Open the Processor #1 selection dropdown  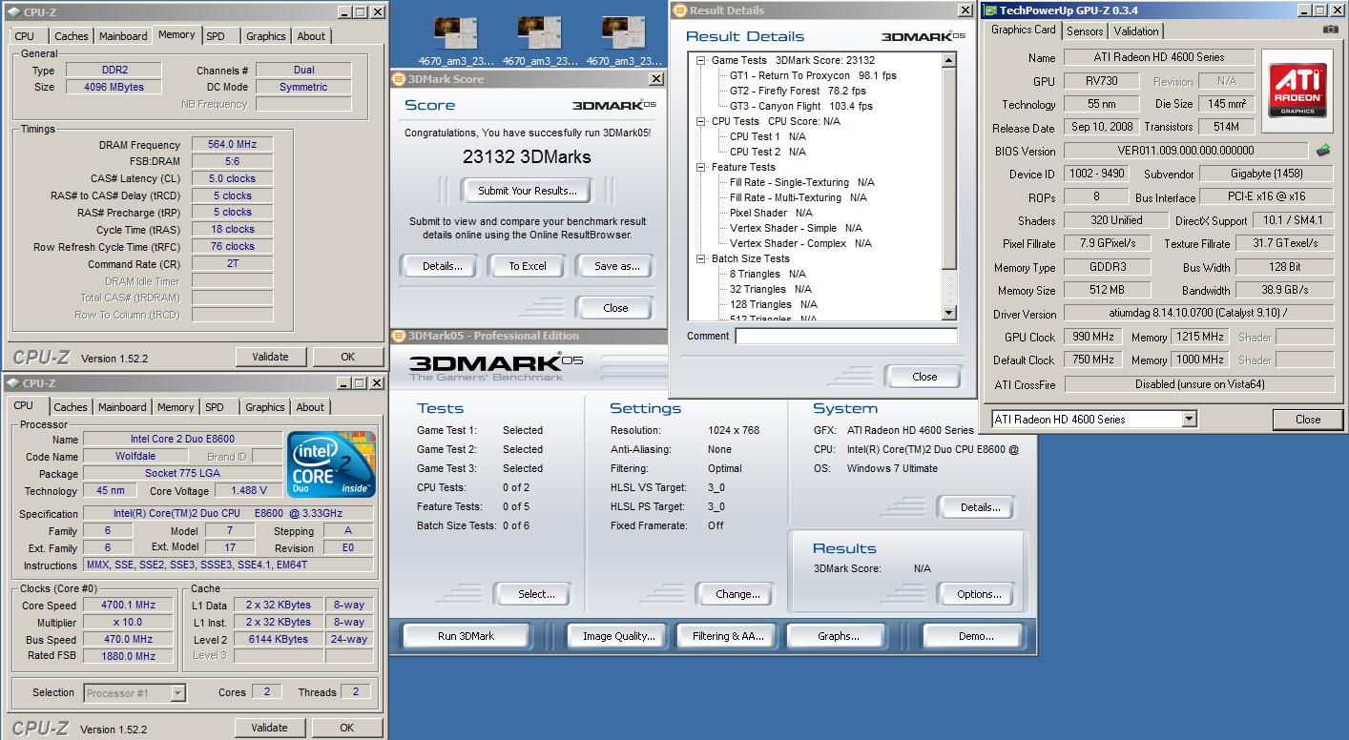click(x=177, y=693)
